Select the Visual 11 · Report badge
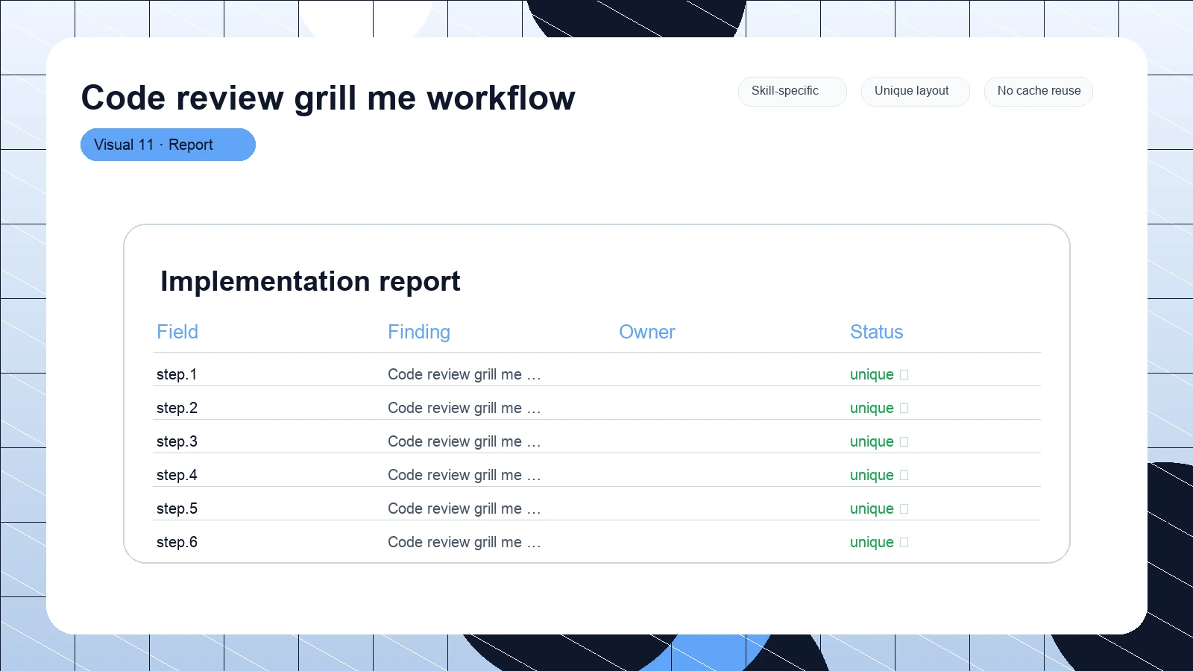Image resolution: width=1193 pixels, height=671 pixels. click(x=168, y=145)
